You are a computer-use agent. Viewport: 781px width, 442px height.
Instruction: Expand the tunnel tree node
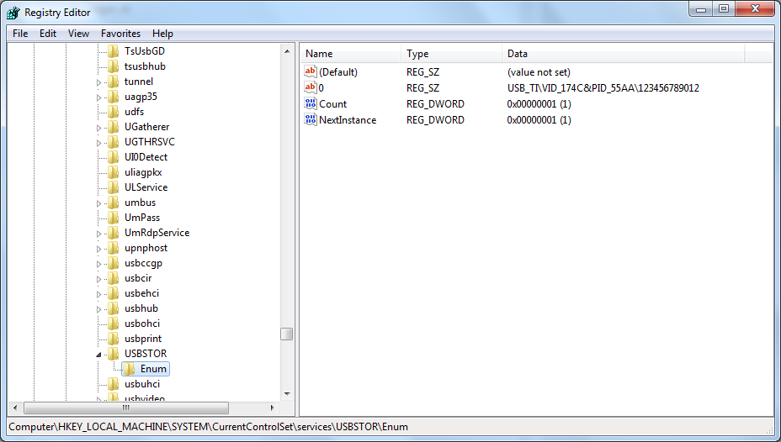(98, 82)
